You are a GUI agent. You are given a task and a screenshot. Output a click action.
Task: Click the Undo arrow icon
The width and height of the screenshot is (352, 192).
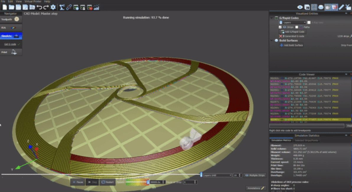pyautogui.click(x=39, y=7)
